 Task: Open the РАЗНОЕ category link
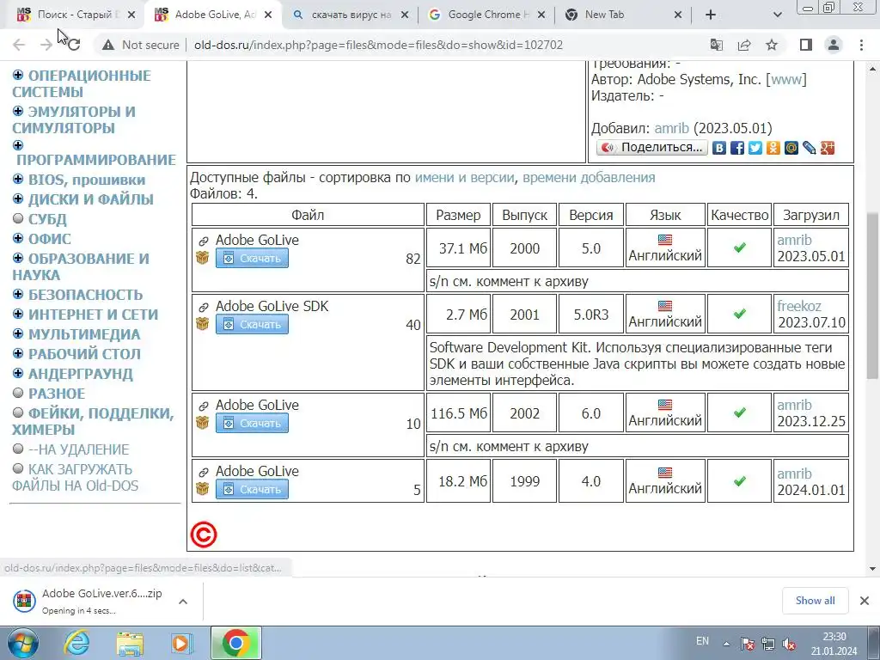point(57,394)
